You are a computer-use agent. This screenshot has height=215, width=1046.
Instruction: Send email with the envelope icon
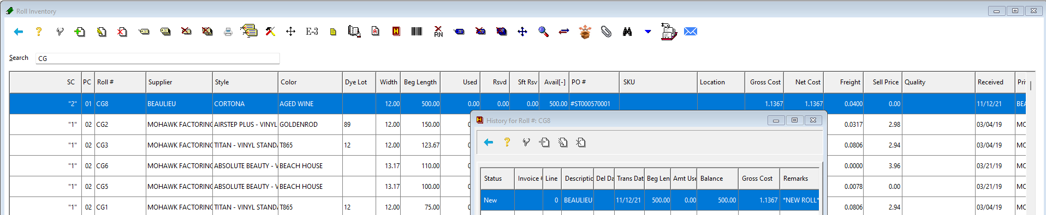[691, 32]
